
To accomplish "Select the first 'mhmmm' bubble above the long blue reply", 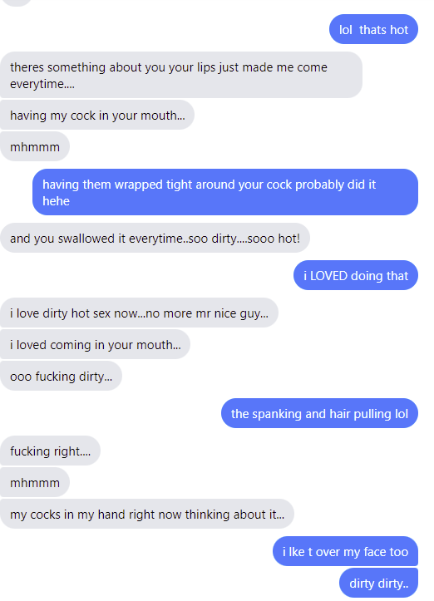I will point(35,147).
